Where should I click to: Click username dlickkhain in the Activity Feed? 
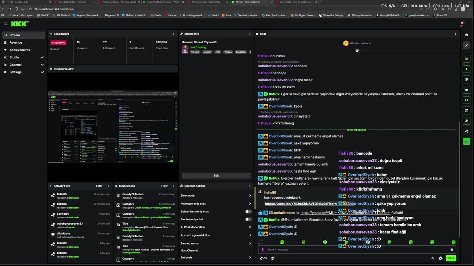click(63, 233)
